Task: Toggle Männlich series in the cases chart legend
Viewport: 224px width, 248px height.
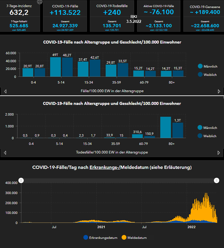Action: click(201, 66)
